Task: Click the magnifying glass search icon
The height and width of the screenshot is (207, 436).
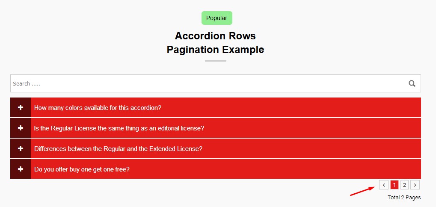Action: [412, 83]
